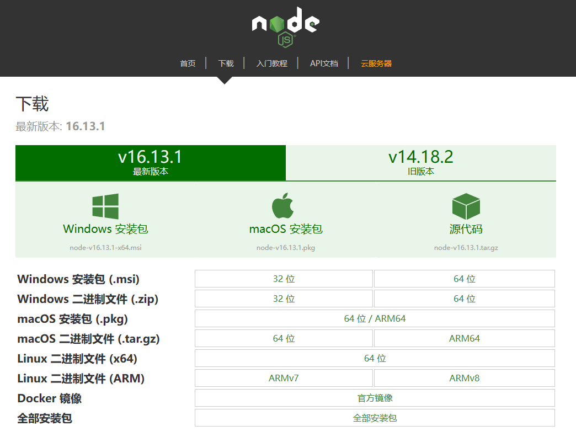
Task: Click the 全部安装包 row label
Action: 45,418
